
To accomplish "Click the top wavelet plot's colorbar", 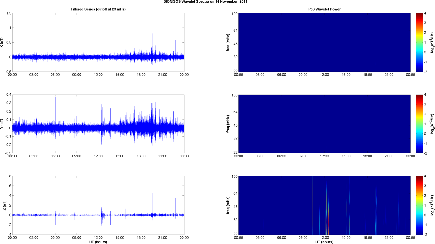I will pyautogui.click(x=419, y=42).
